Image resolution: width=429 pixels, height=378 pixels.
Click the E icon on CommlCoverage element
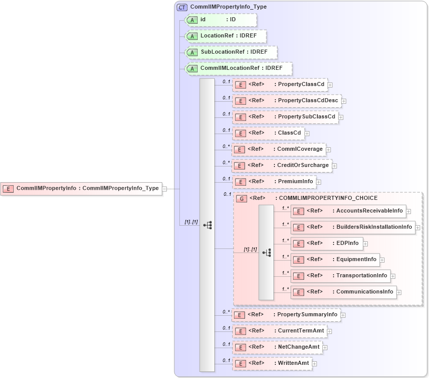tap(240, 149)
